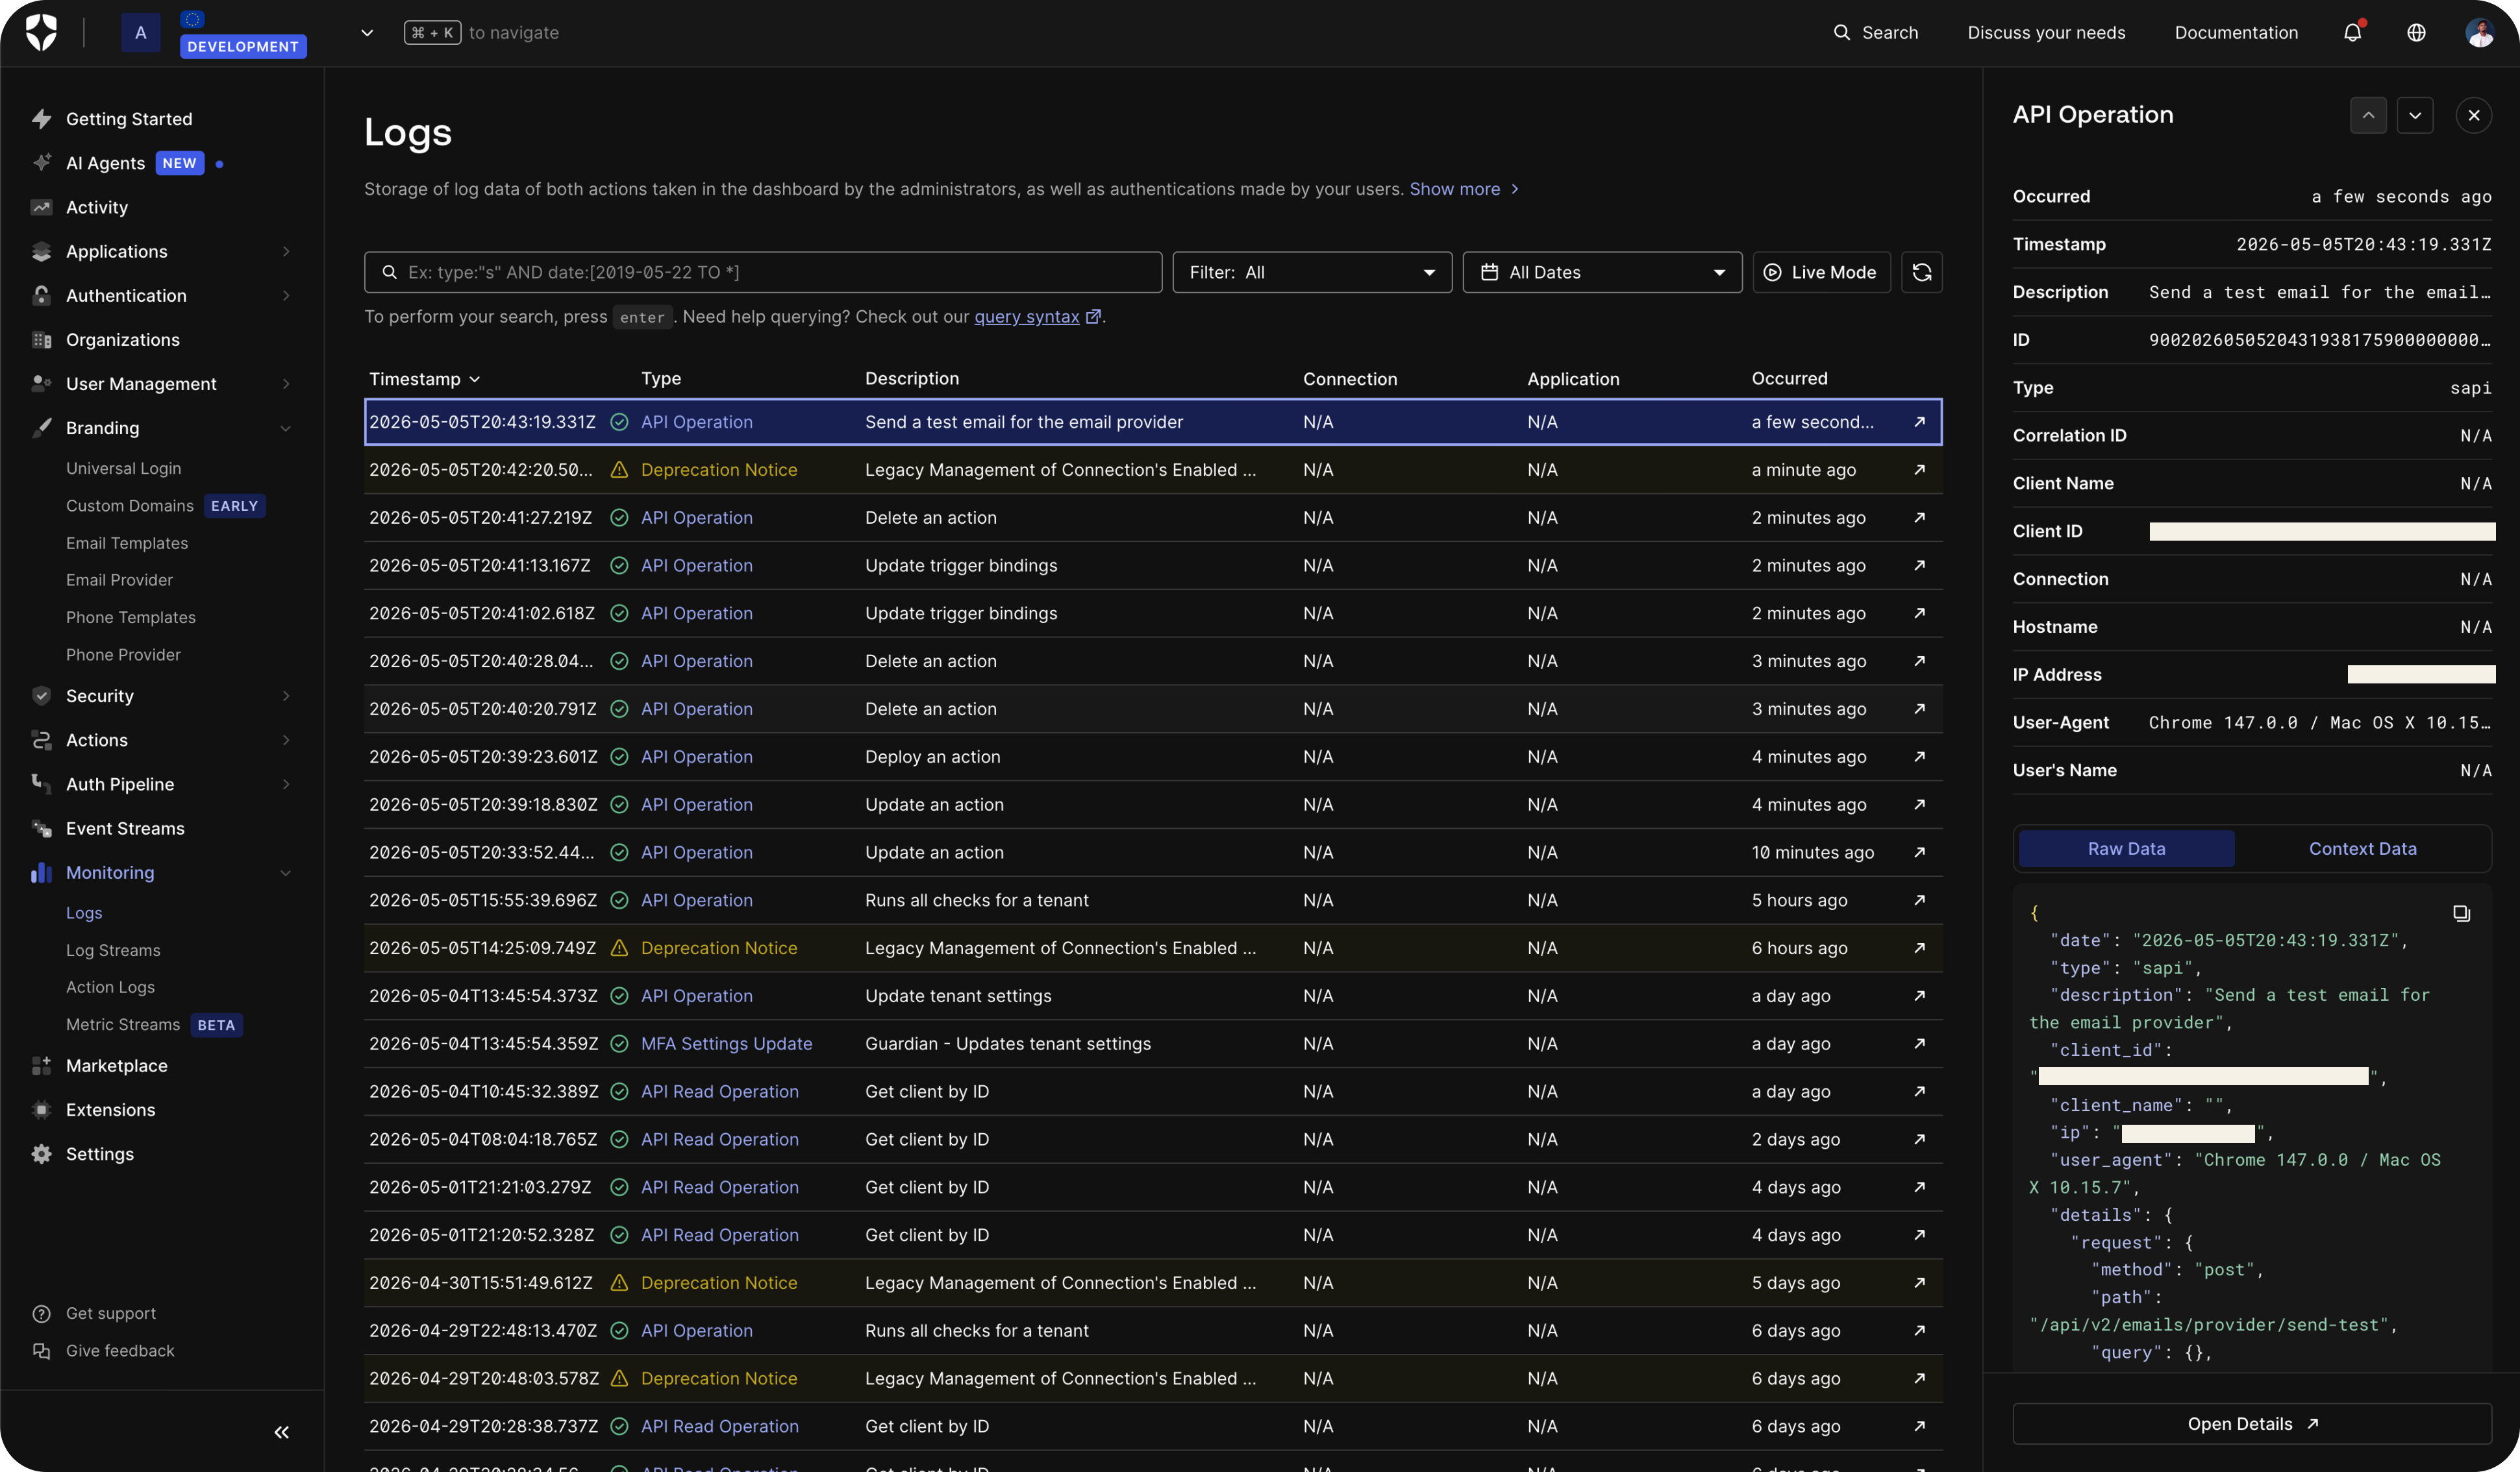Refresh the logs list

1921,272
